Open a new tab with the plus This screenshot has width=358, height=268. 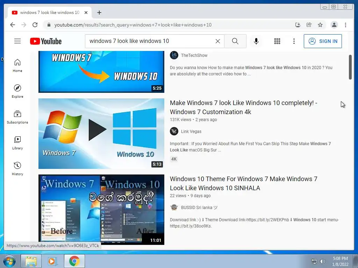99,13
